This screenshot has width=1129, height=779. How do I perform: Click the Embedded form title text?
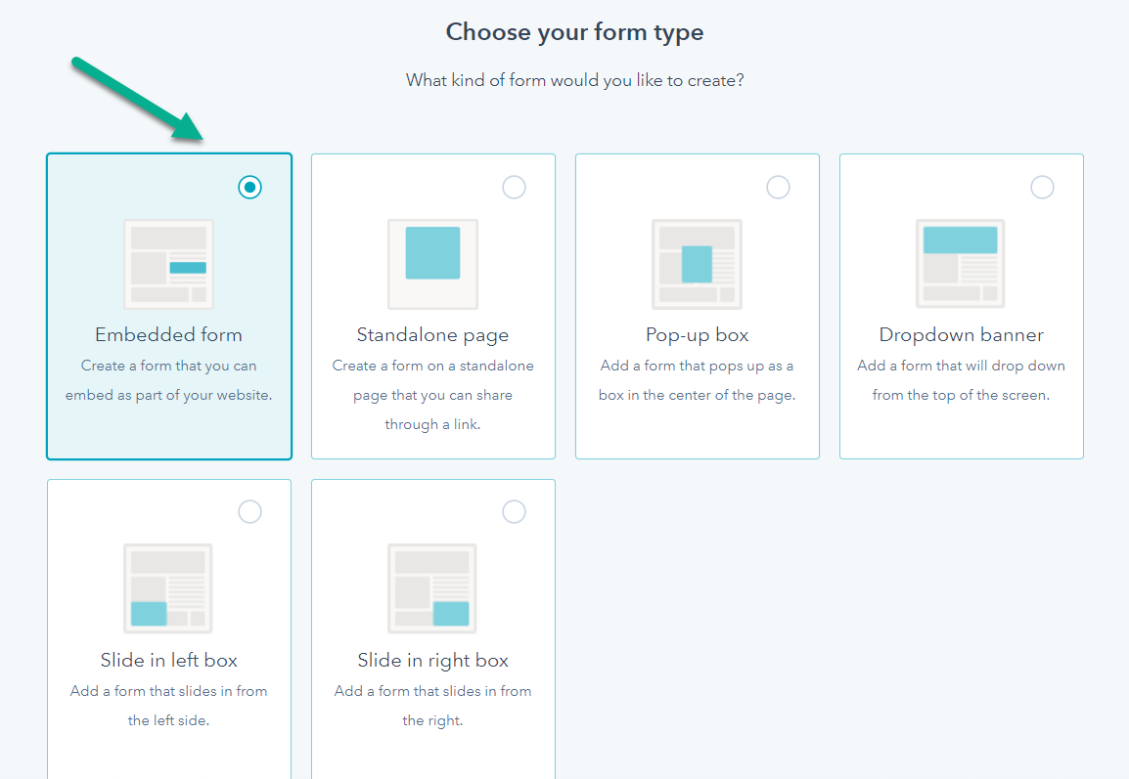point(168,334)
